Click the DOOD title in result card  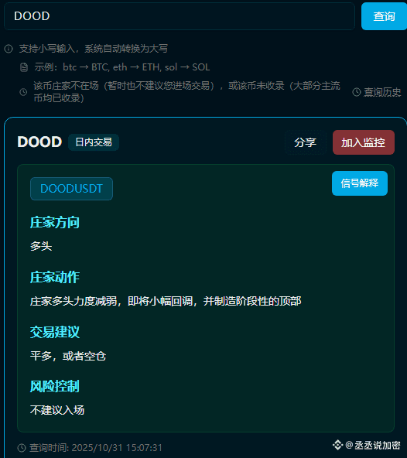click(39, 142)
